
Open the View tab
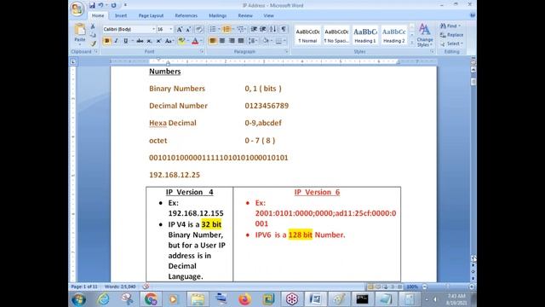click(x=268, y=15)
